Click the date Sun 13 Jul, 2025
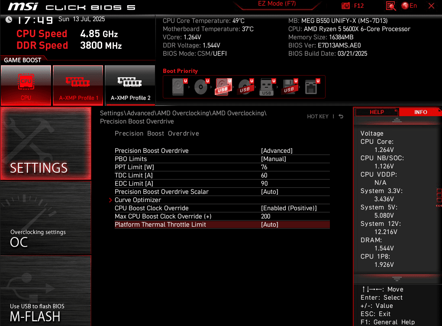 81,19
